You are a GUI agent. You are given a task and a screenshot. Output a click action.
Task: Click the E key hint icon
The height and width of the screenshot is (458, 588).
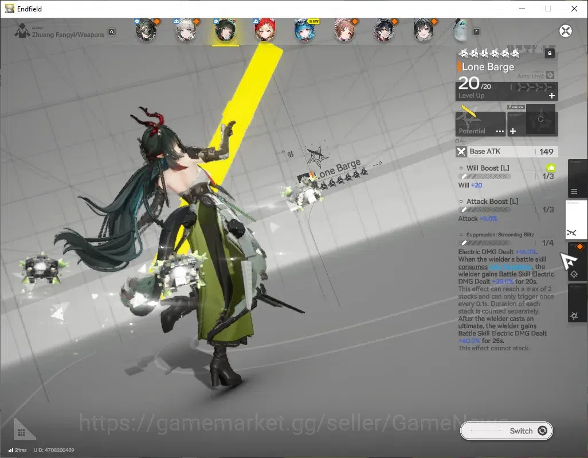tap(476, 32)
